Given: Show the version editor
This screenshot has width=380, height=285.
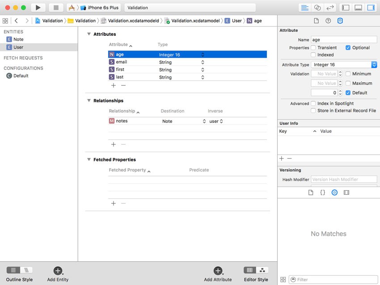Looking at the screenshot, I should (x=330, y=8).
